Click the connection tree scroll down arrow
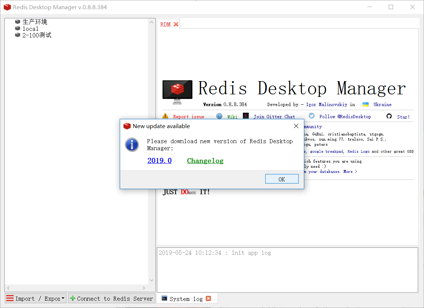 tap(151, 280)
